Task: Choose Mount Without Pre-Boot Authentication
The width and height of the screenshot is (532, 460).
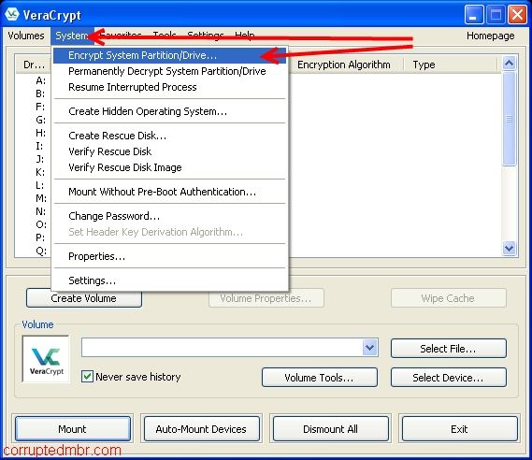Action: pos(169,192)
